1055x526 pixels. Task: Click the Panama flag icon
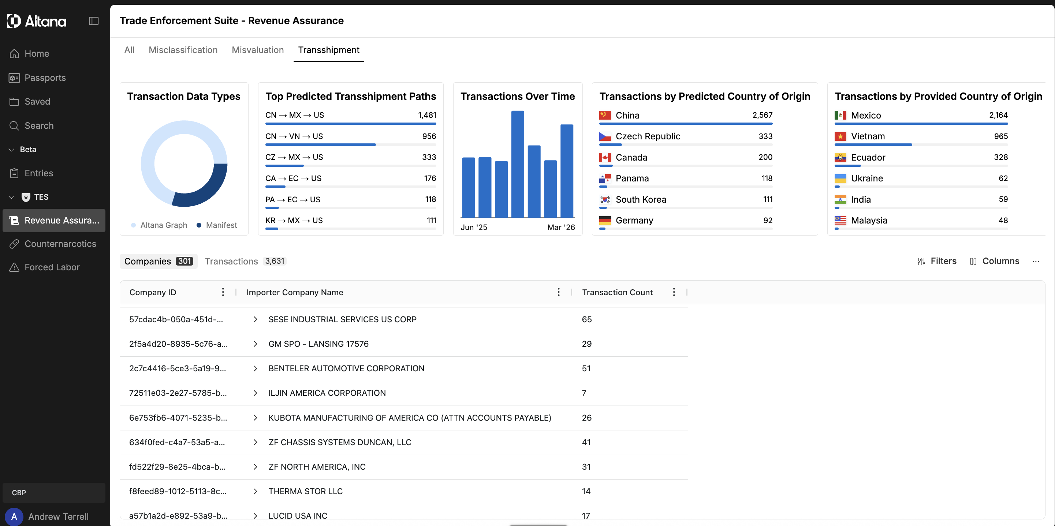click(x=605, y=179)
